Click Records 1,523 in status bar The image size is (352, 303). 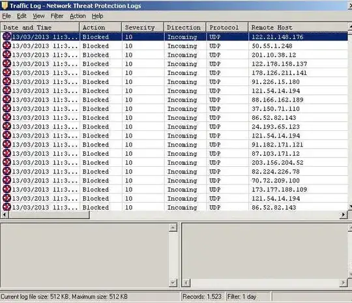[x=202, y=296]
